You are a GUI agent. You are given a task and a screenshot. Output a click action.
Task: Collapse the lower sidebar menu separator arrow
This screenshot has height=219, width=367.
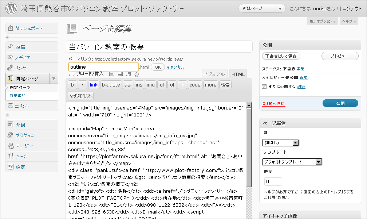click(x=7, y=115)
